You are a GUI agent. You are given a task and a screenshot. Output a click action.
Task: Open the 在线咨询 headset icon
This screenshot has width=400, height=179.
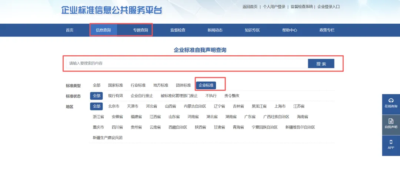(x=391, y=100)
